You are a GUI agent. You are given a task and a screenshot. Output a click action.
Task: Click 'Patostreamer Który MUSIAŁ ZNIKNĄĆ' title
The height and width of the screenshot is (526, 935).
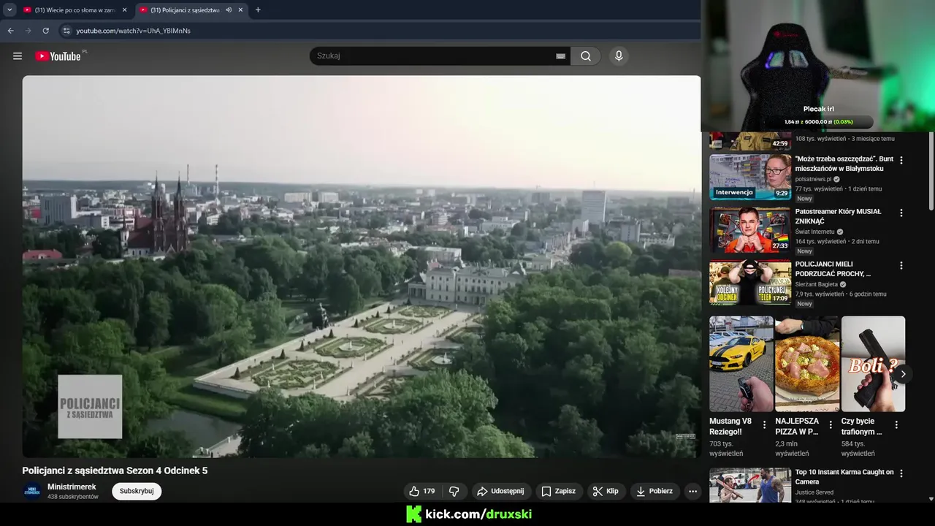pyautogui.click(x=839, y=216)
